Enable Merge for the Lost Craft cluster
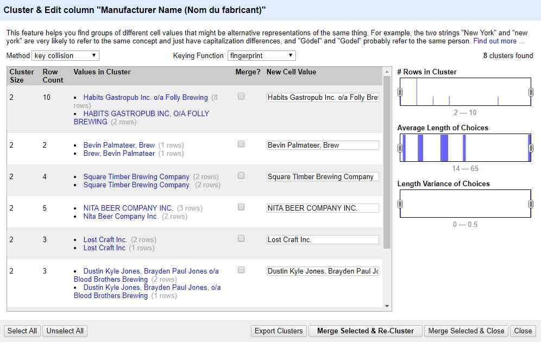This screenshot has width=541, height=342. (x=242, y=239)
